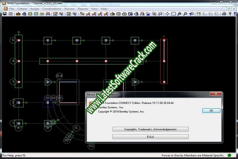Open the View menu

coord(94,9)
